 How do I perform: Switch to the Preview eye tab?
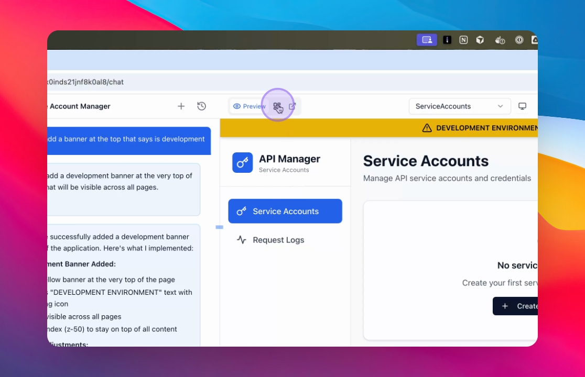[x=249, y=106]
